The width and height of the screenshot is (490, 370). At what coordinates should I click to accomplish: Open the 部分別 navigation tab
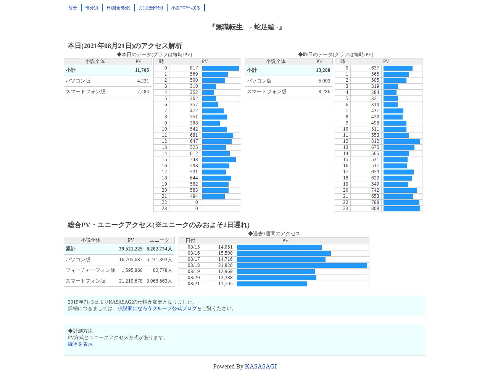pos(92,8)
